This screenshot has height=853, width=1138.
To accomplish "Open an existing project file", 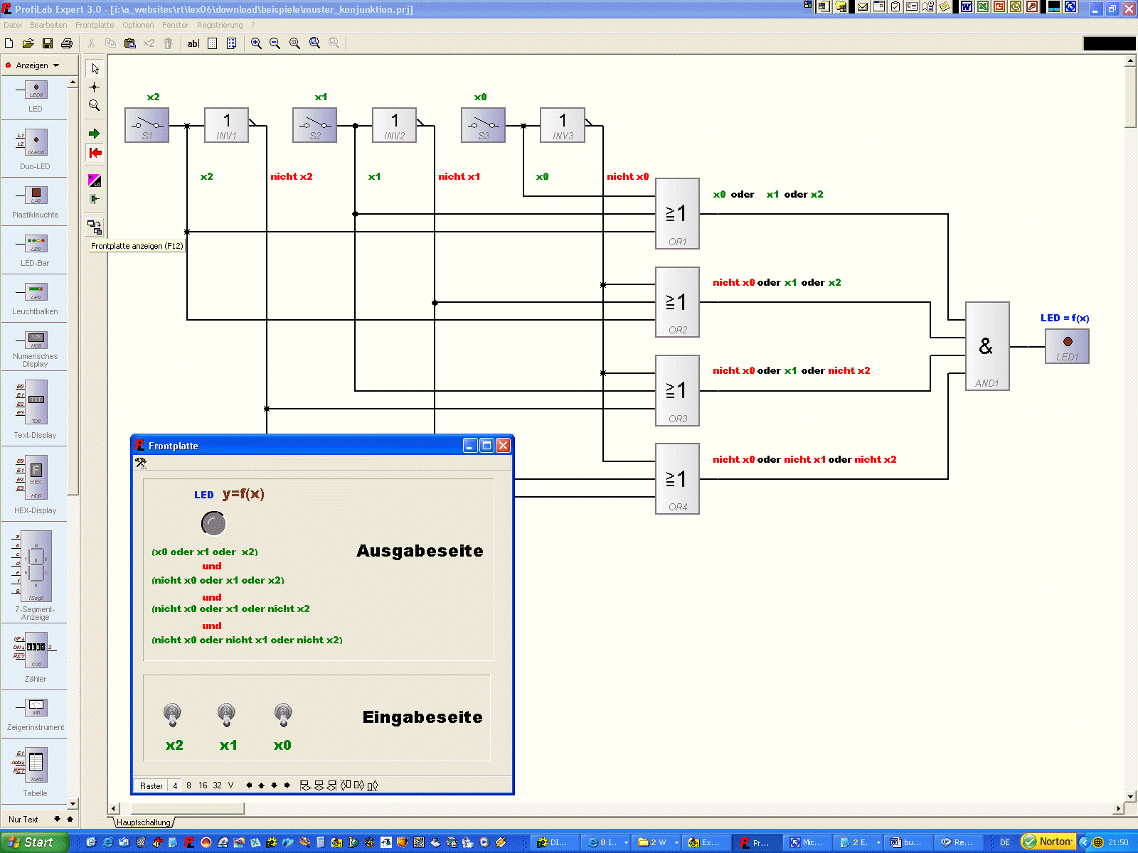I will pyautogui.click(x=28, y=43).
